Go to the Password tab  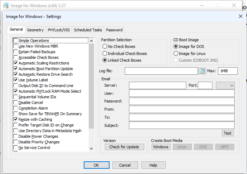click(x=114, y=30)
